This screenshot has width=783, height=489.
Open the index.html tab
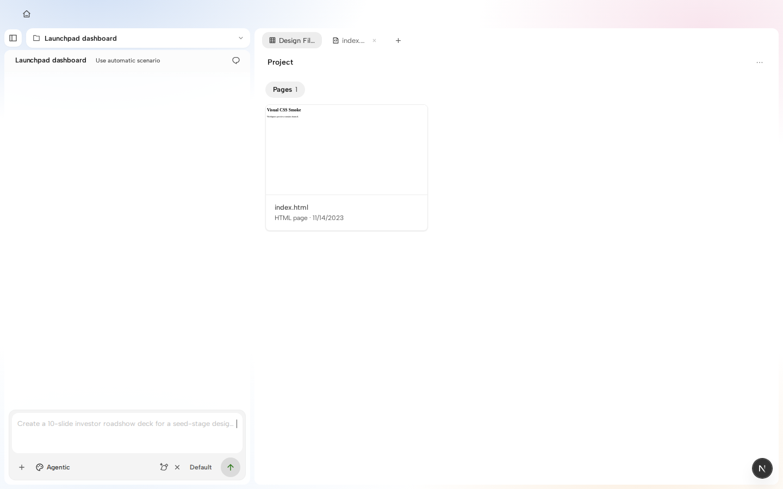pyautogui.click(x=349, y=40)
